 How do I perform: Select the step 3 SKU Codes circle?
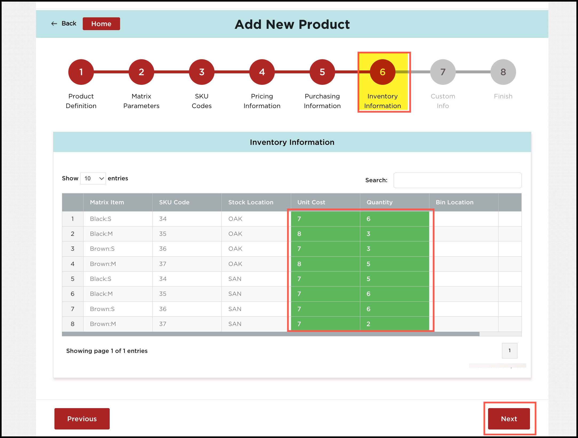point(201,72)
